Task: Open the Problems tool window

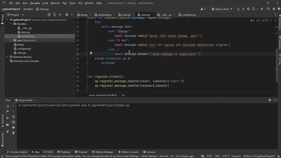Action: [64, 152]
